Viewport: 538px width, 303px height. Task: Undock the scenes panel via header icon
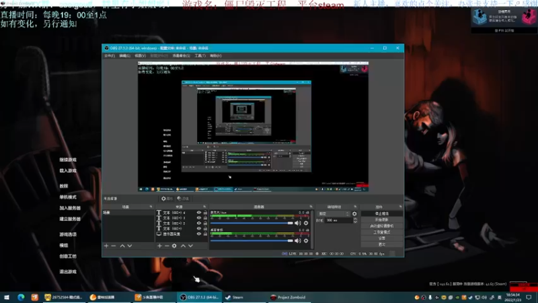(151, 207)
